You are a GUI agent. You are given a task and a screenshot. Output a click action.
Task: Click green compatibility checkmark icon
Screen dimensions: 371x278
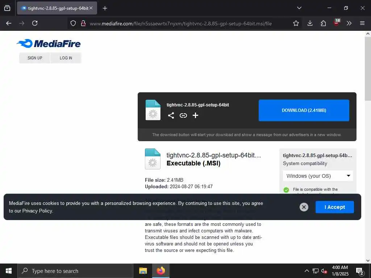pyautogui.click(x=286, y=190)
